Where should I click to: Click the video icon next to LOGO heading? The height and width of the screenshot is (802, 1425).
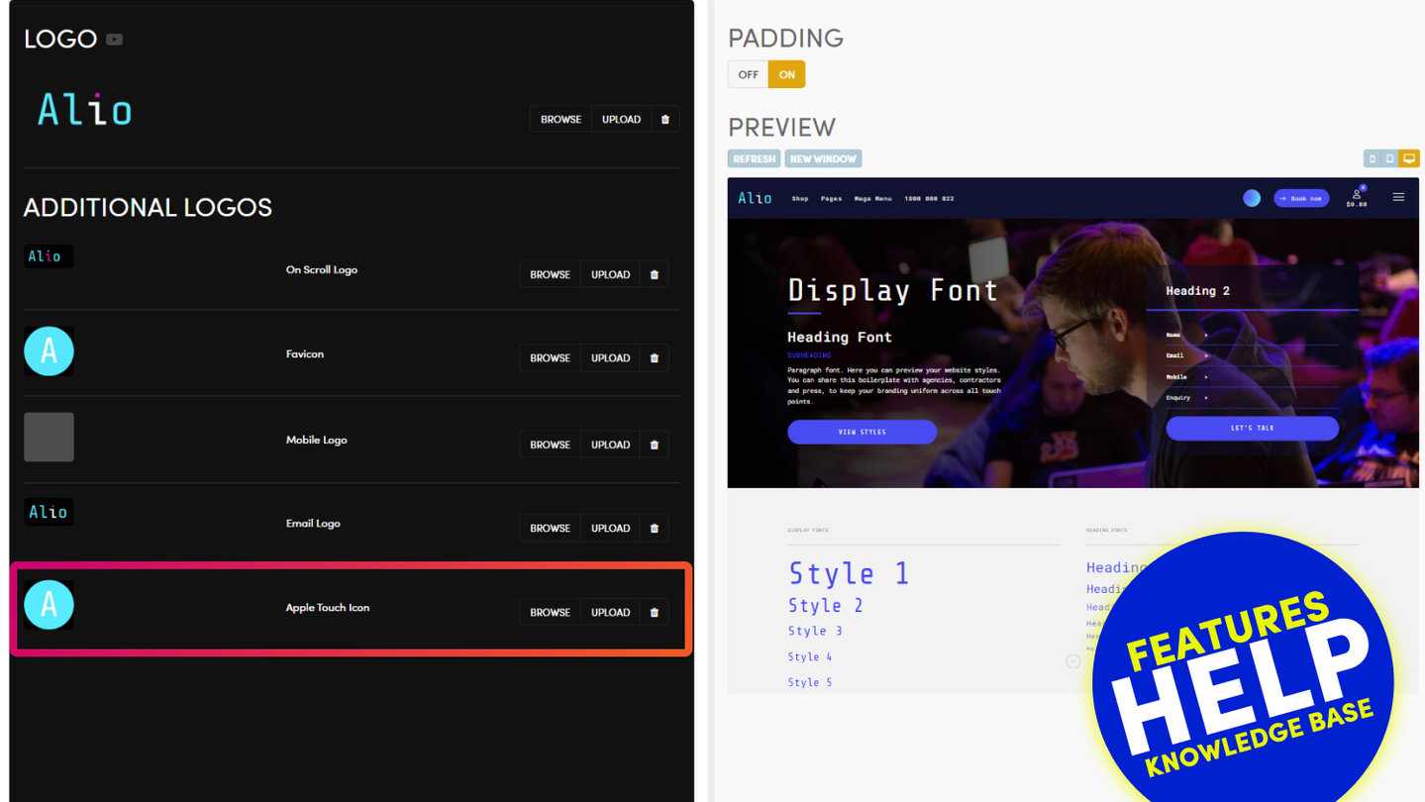coord(115,40)
